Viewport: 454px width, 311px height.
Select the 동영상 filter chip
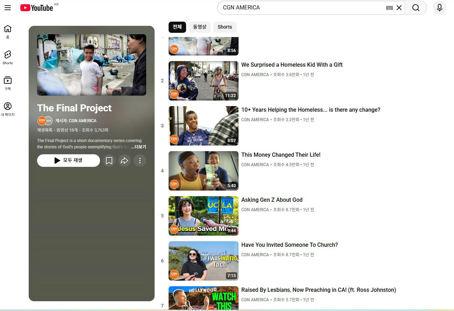[200, 27]
